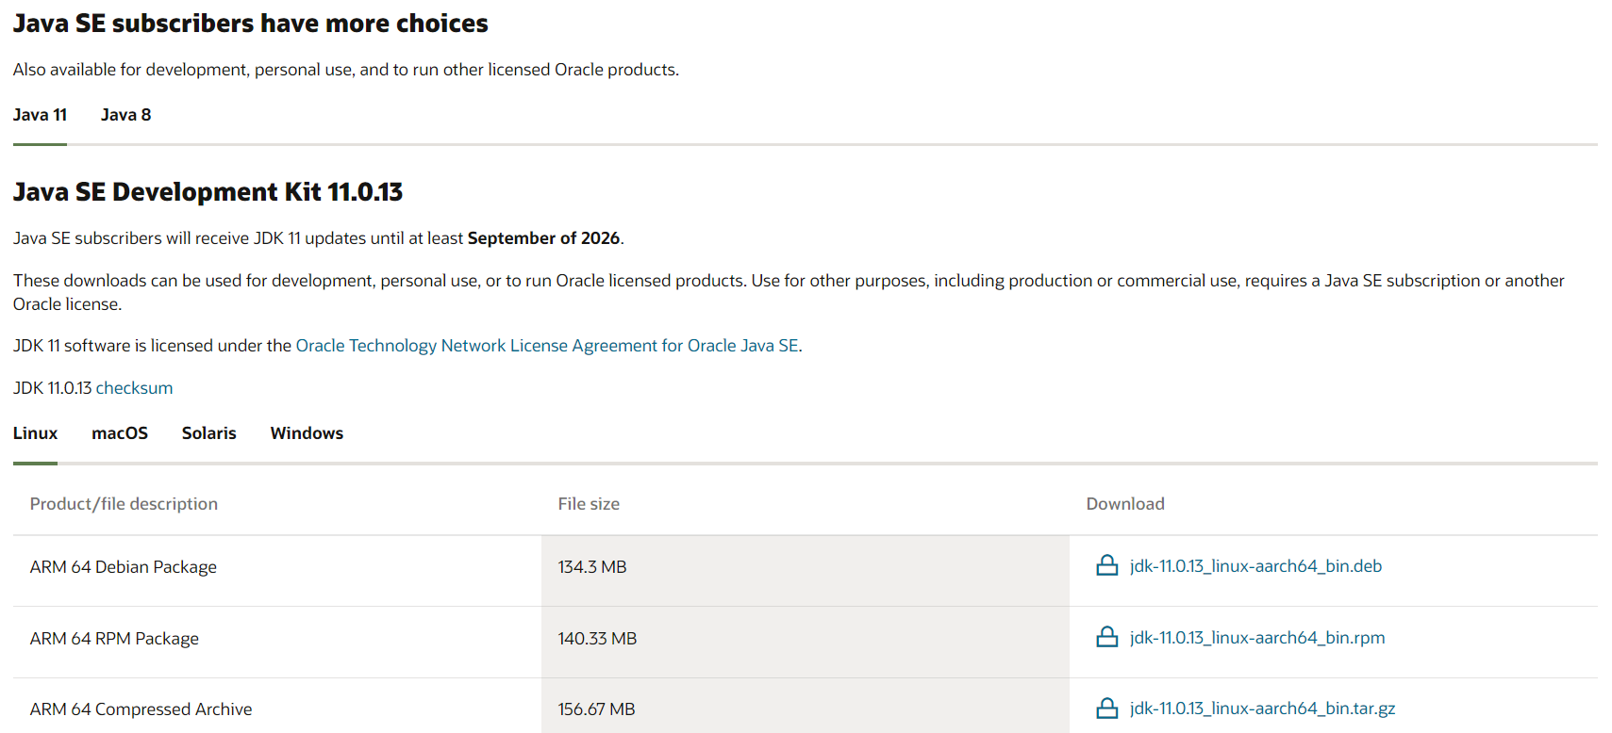
Task: Switch to the Java 11 tab
Action: pos(40,115)
